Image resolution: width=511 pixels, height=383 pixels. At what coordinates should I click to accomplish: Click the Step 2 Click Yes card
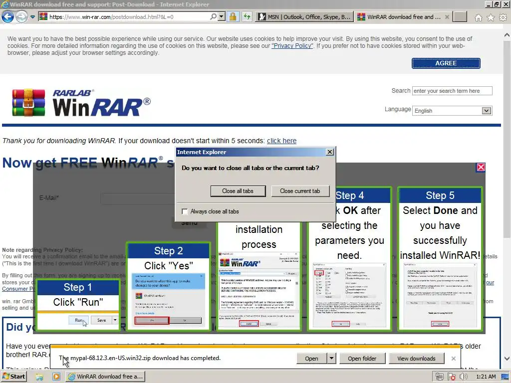(169, 286)
